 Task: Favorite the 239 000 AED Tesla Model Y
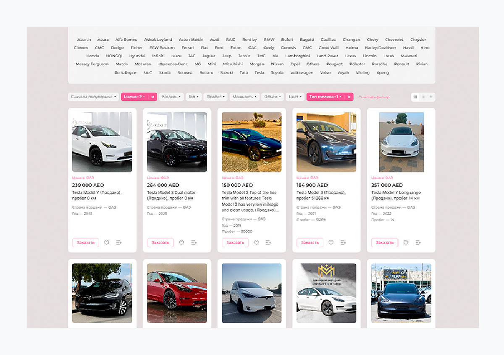pyautogui.click(x=107, y=243)
